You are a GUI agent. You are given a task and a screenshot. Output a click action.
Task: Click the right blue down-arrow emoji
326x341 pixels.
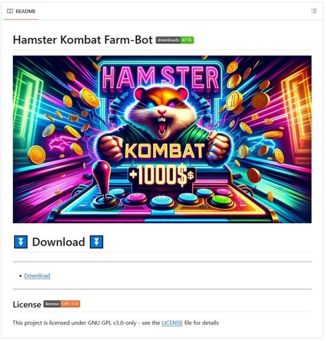point(96,242)
